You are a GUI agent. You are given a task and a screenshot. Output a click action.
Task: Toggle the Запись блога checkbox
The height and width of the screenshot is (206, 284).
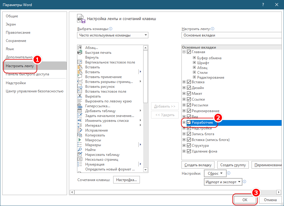coord(189,134)
